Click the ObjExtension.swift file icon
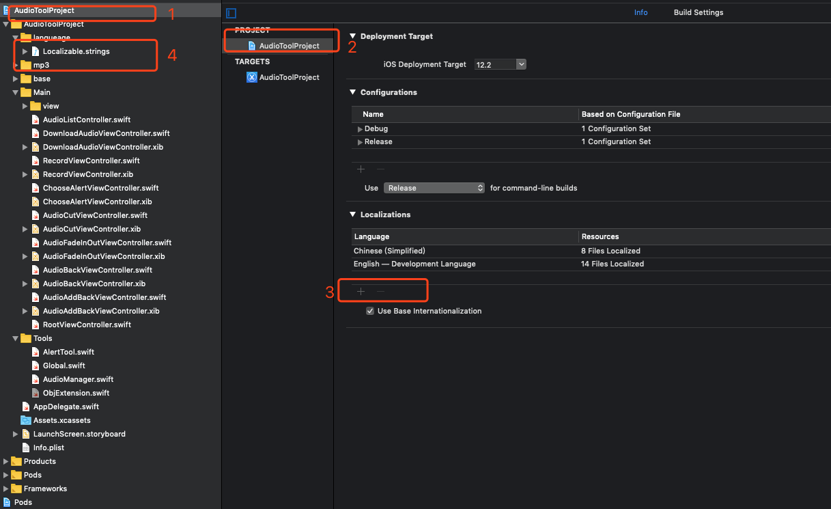The height and width of the screenshot is (509, 831). click(x=36, y=393)
